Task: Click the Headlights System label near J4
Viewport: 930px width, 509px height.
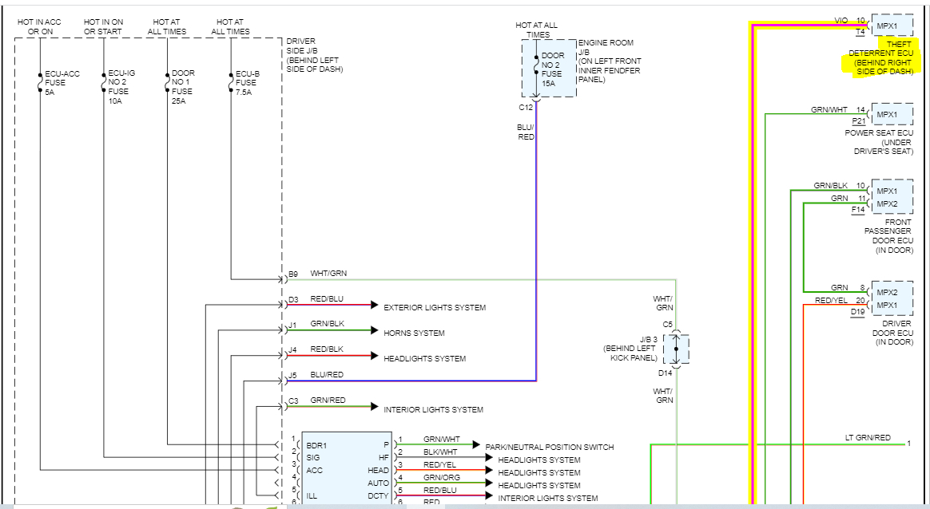Action: pyautogui.click(x=425, y=358)
